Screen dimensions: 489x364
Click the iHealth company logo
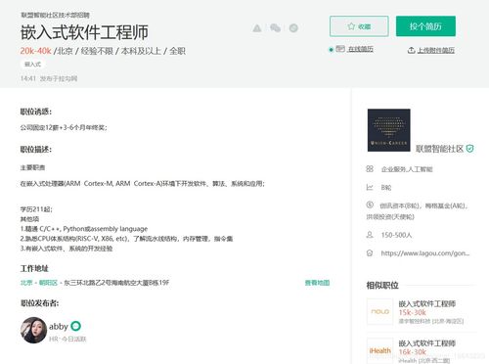[x=379, y=350]
